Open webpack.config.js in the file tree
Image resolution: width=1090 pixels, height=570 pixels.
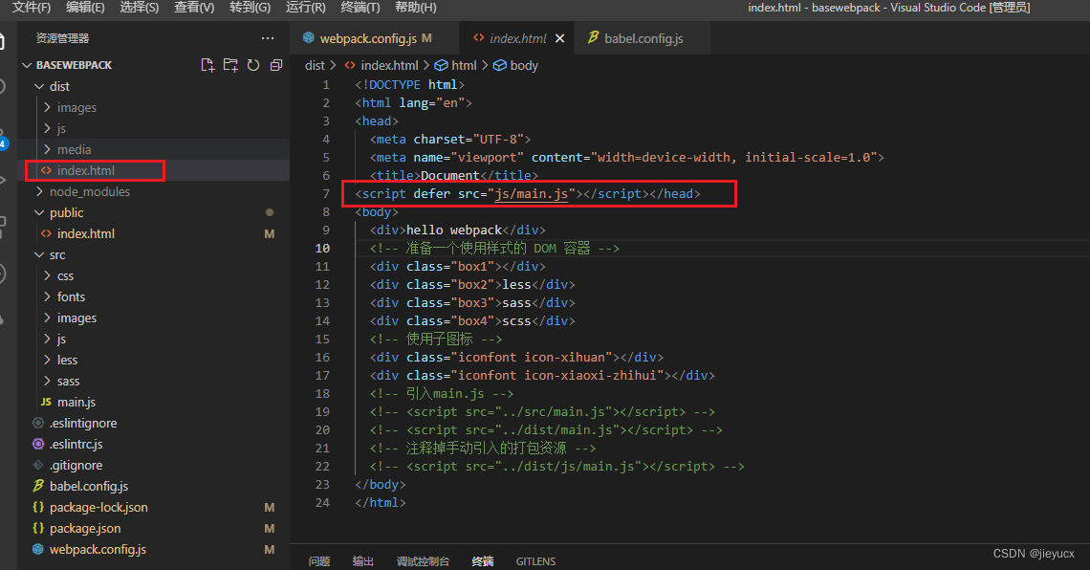pos(153,549)
